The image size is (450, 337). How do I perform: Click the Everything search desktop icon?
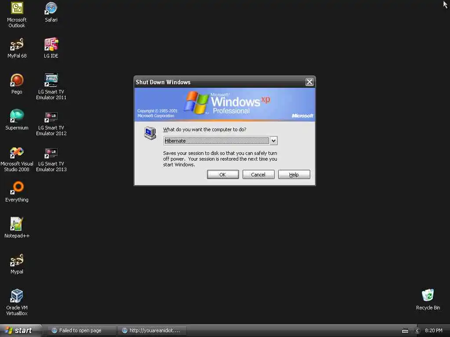(17, 192)
